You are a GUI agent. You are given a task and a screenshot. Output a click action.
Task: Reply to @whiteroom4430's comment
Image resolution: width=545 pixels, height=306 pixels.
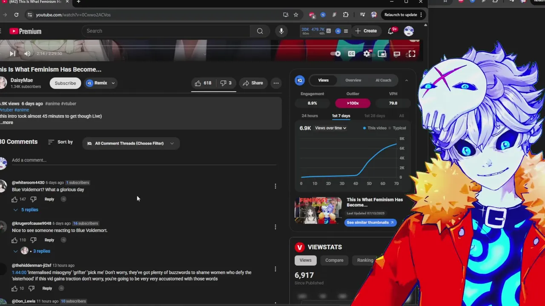49,199
